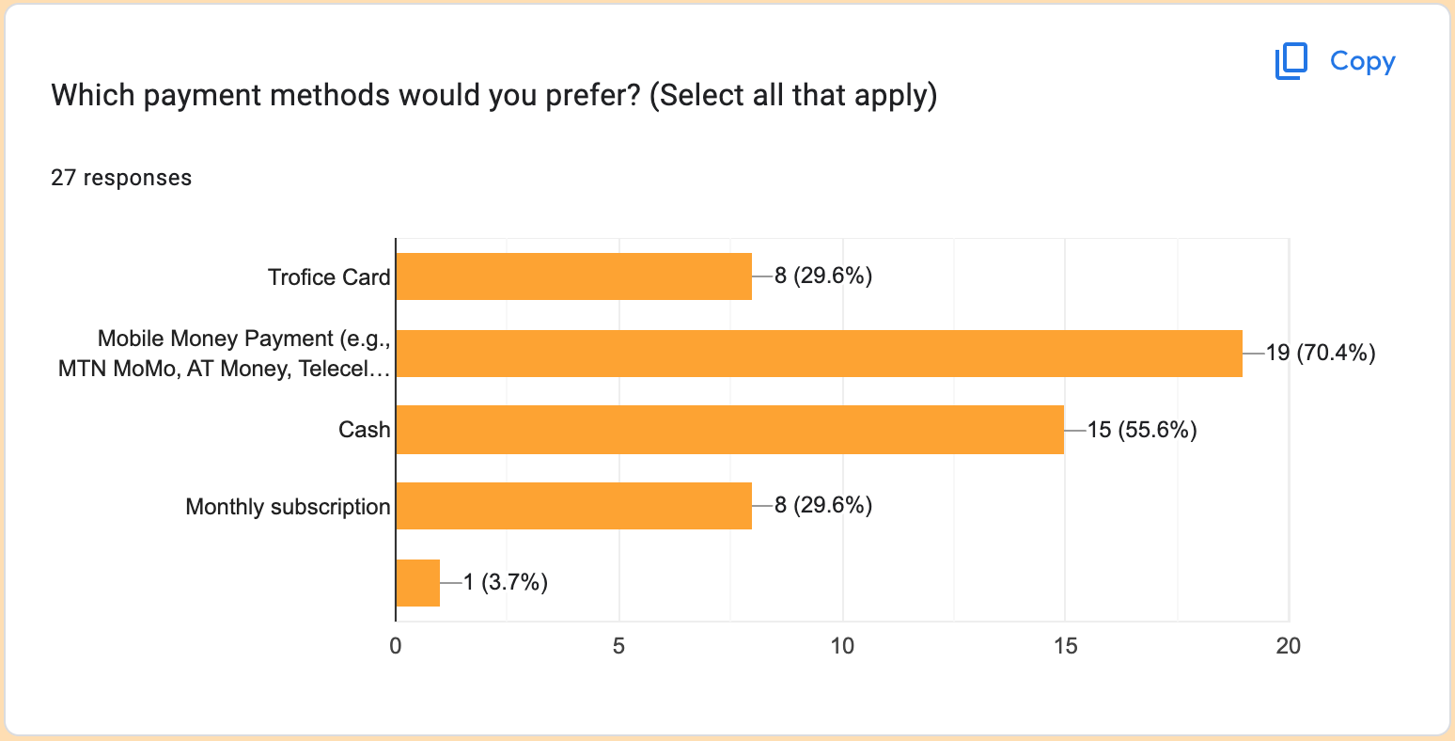The height and width of the screenshot is (741, 1455).
Task: Click the 10 tick on horizontal axis
Action: 842,646
